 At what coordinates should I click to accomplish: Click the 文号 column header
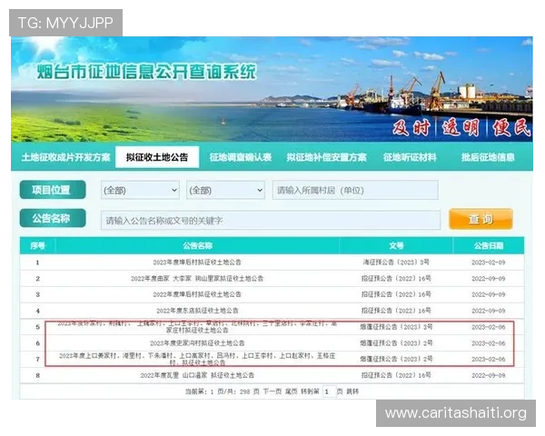tap(396, 246)
